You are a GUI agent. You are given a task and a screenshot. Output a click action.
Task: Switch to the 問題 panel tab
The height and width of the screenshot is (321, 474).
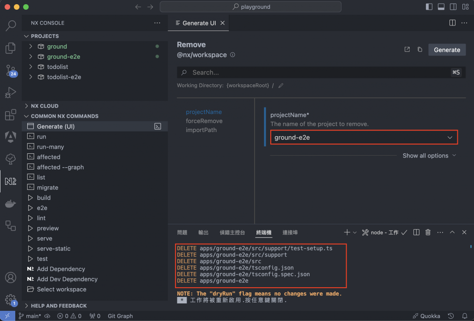tap(182, 233)
